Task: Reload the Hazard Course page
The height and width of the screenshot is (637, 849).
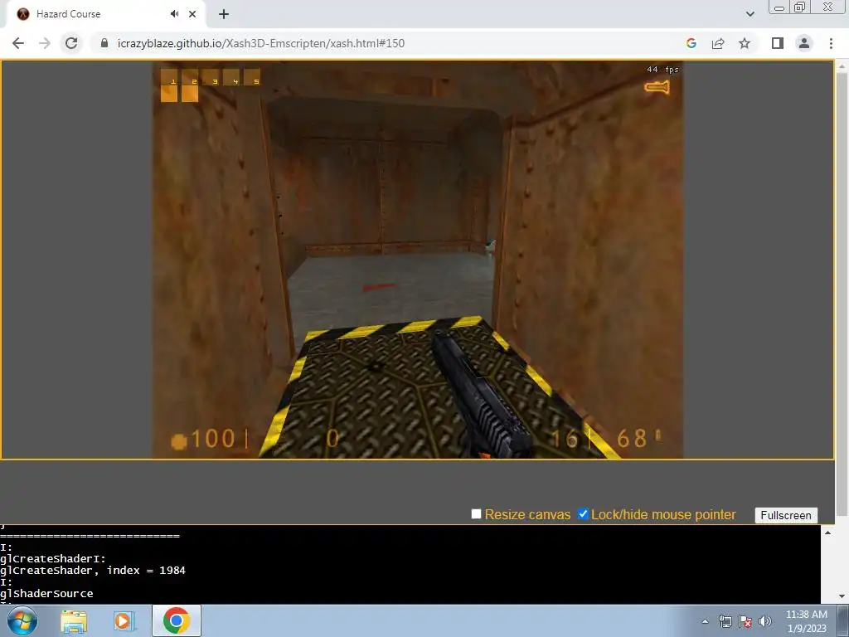Action: (x=71, y=43)
